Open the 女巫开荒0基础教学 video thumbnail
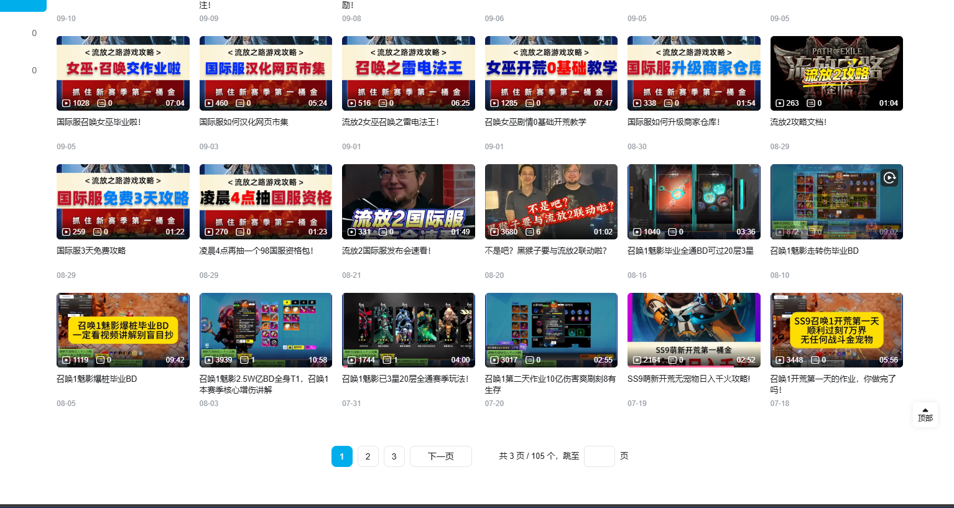The width and height of the screenshot is (954, 508). tap(551, 73)
